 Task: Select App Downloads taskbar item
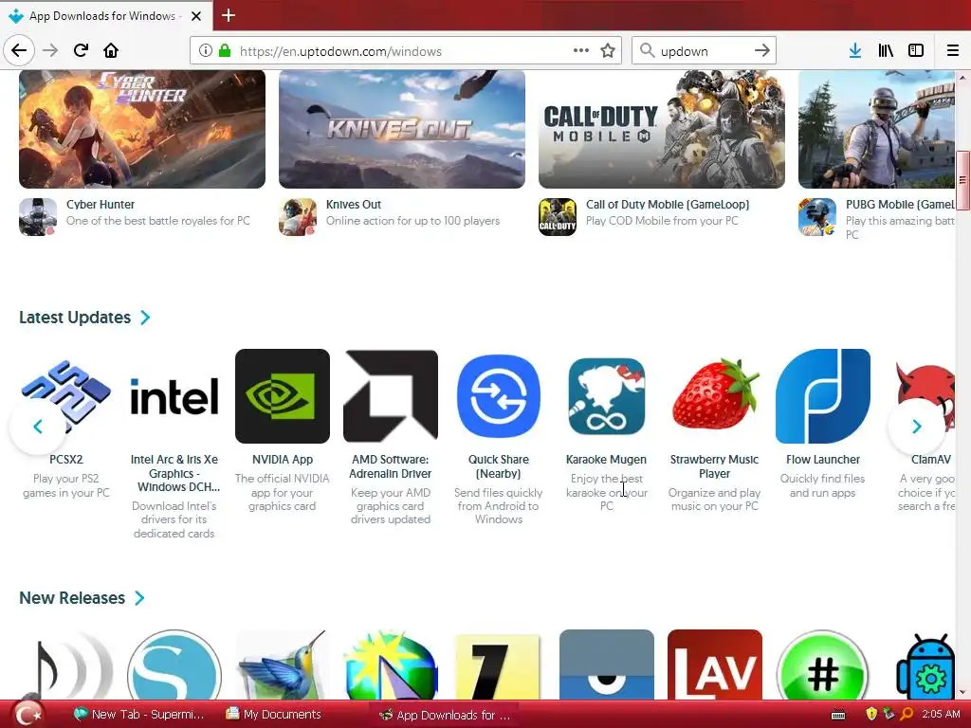tap(445, 715)
